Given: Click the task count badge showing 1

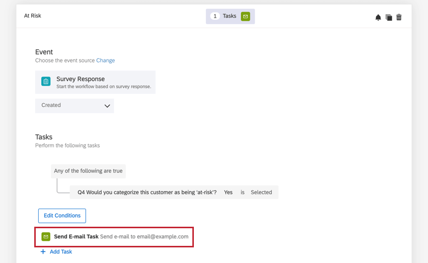Looking at the screenshot, I should click(215, 16).
